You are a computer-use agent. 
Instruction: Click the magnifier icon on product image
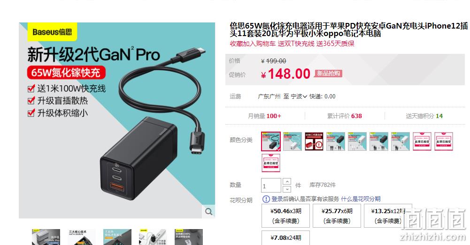pos(209,211)
